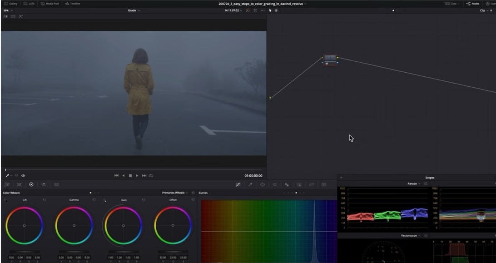This screenshot has height=263, width=496.
Task: Click the Gallery button
Action: [10, 3]
